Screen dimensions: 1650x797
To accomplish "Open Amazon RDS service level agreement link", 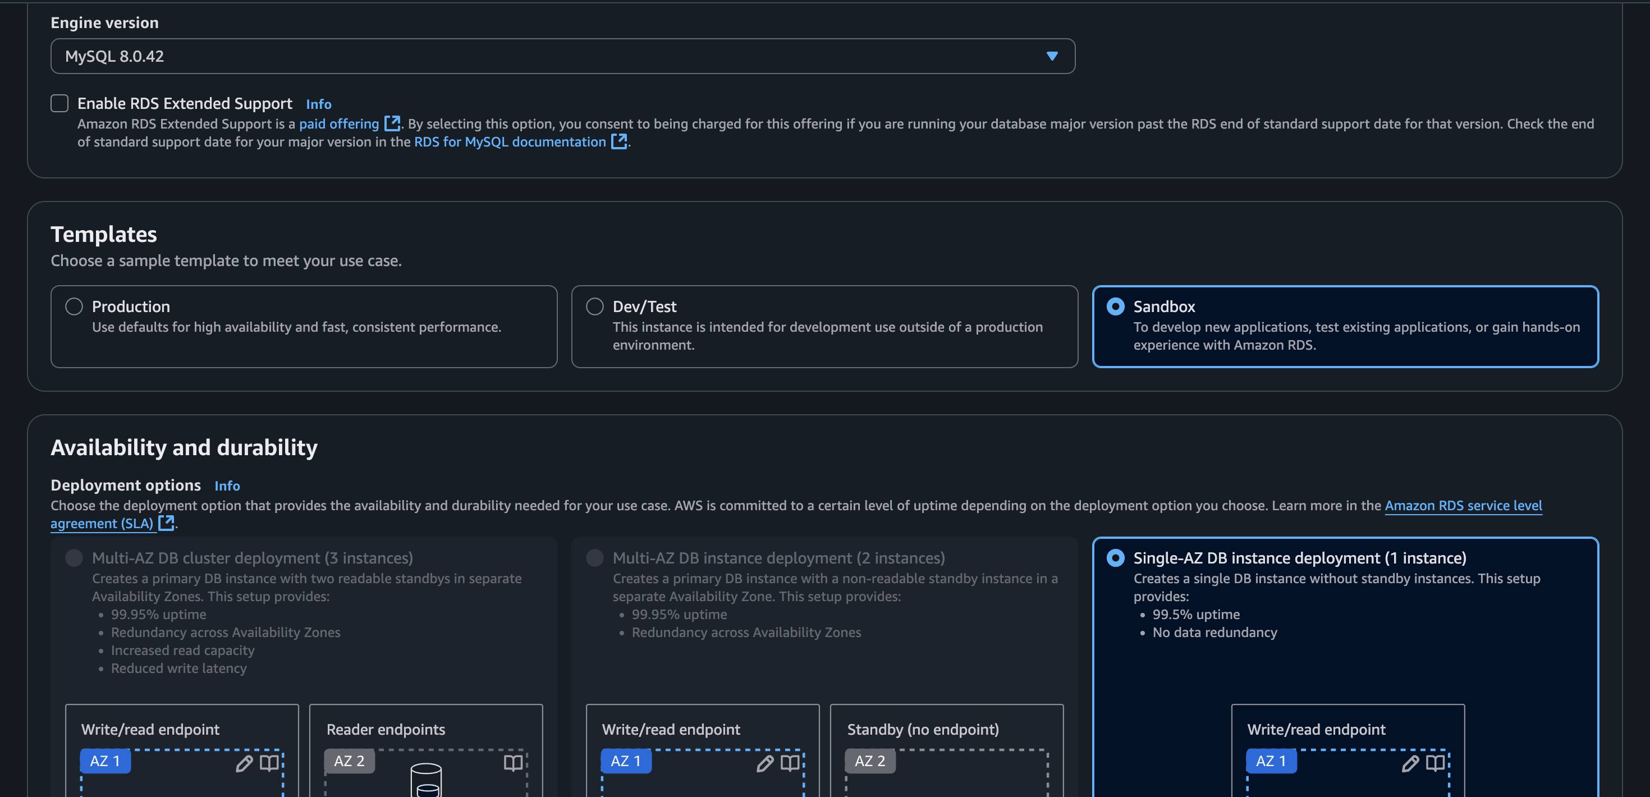I will coord(1463,505).
